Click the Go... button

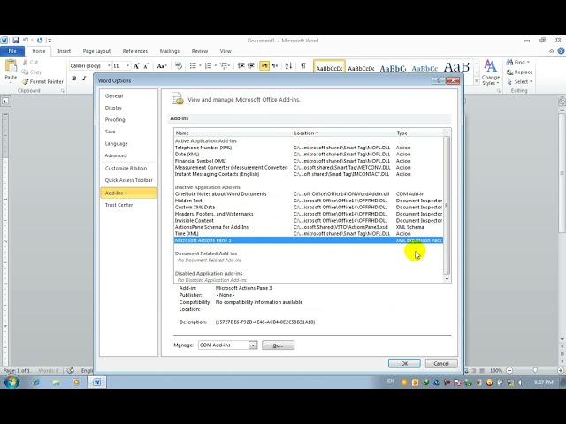(x=278, y=345)
